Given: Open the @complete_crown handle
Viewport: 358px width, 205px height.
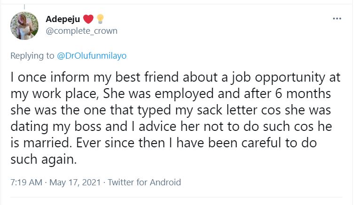Looking at the screenshot, I should (81, 31).
